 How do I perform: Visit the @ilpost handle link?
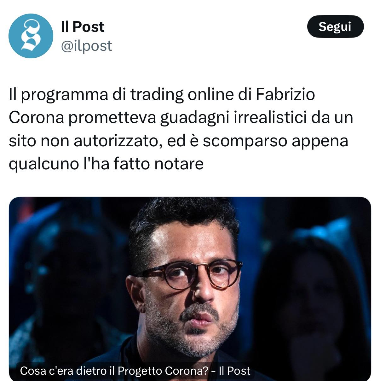tap(86, 46)
